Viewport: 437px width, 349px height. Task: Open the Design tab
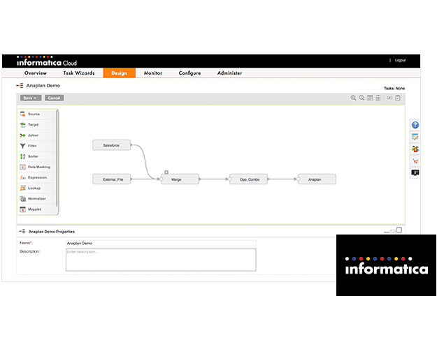coord(120,73)
